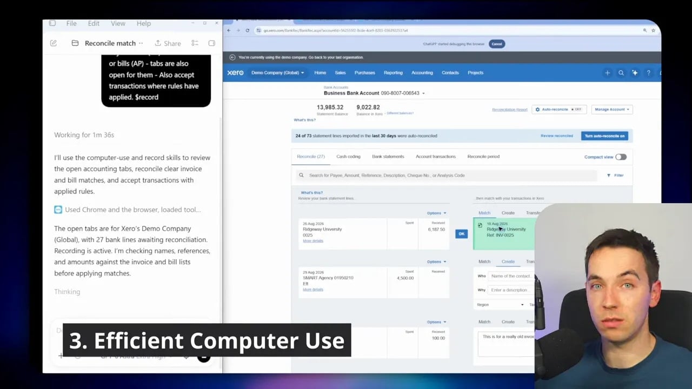Toggle the side panel icon in chat header

click(x=211, y=43)
